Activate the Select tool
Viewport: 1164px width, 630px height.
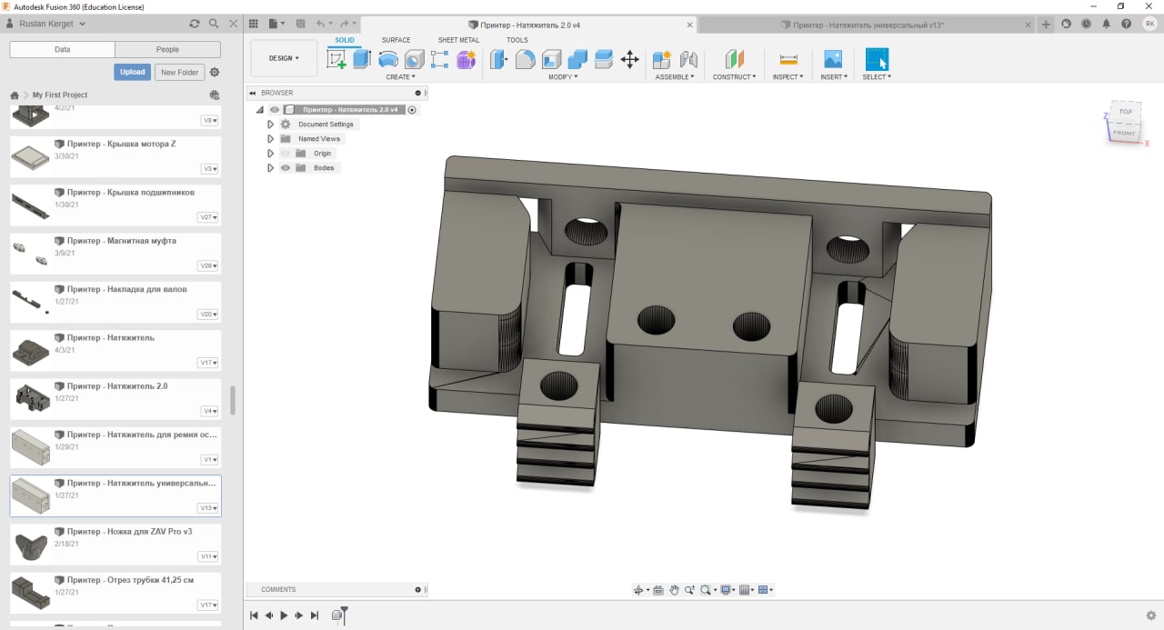point(877,60)
